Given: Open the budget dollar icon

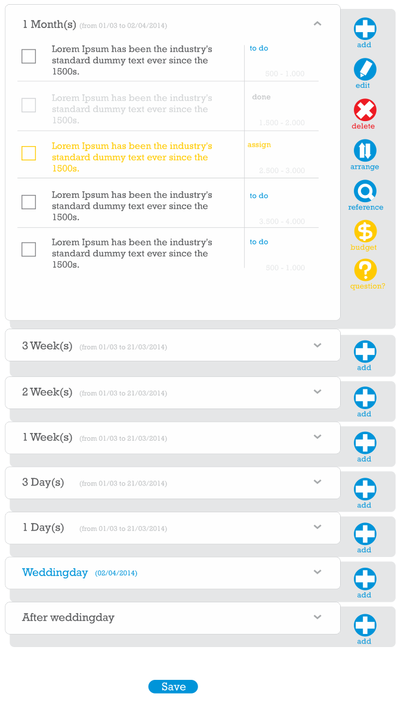Looking at the screenshot, I should 365,231.
